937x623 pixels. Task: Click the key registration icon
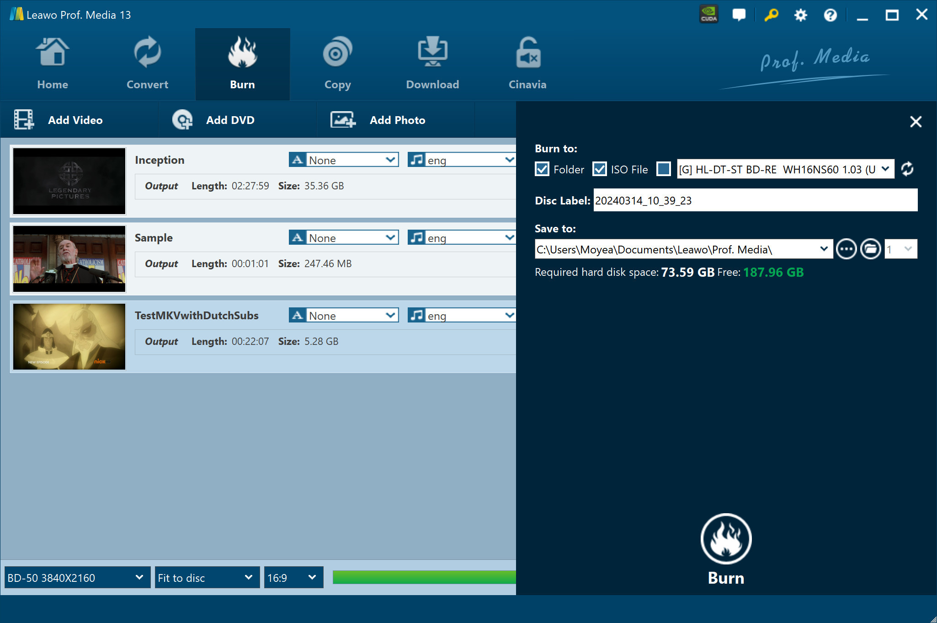click(771, 15)
